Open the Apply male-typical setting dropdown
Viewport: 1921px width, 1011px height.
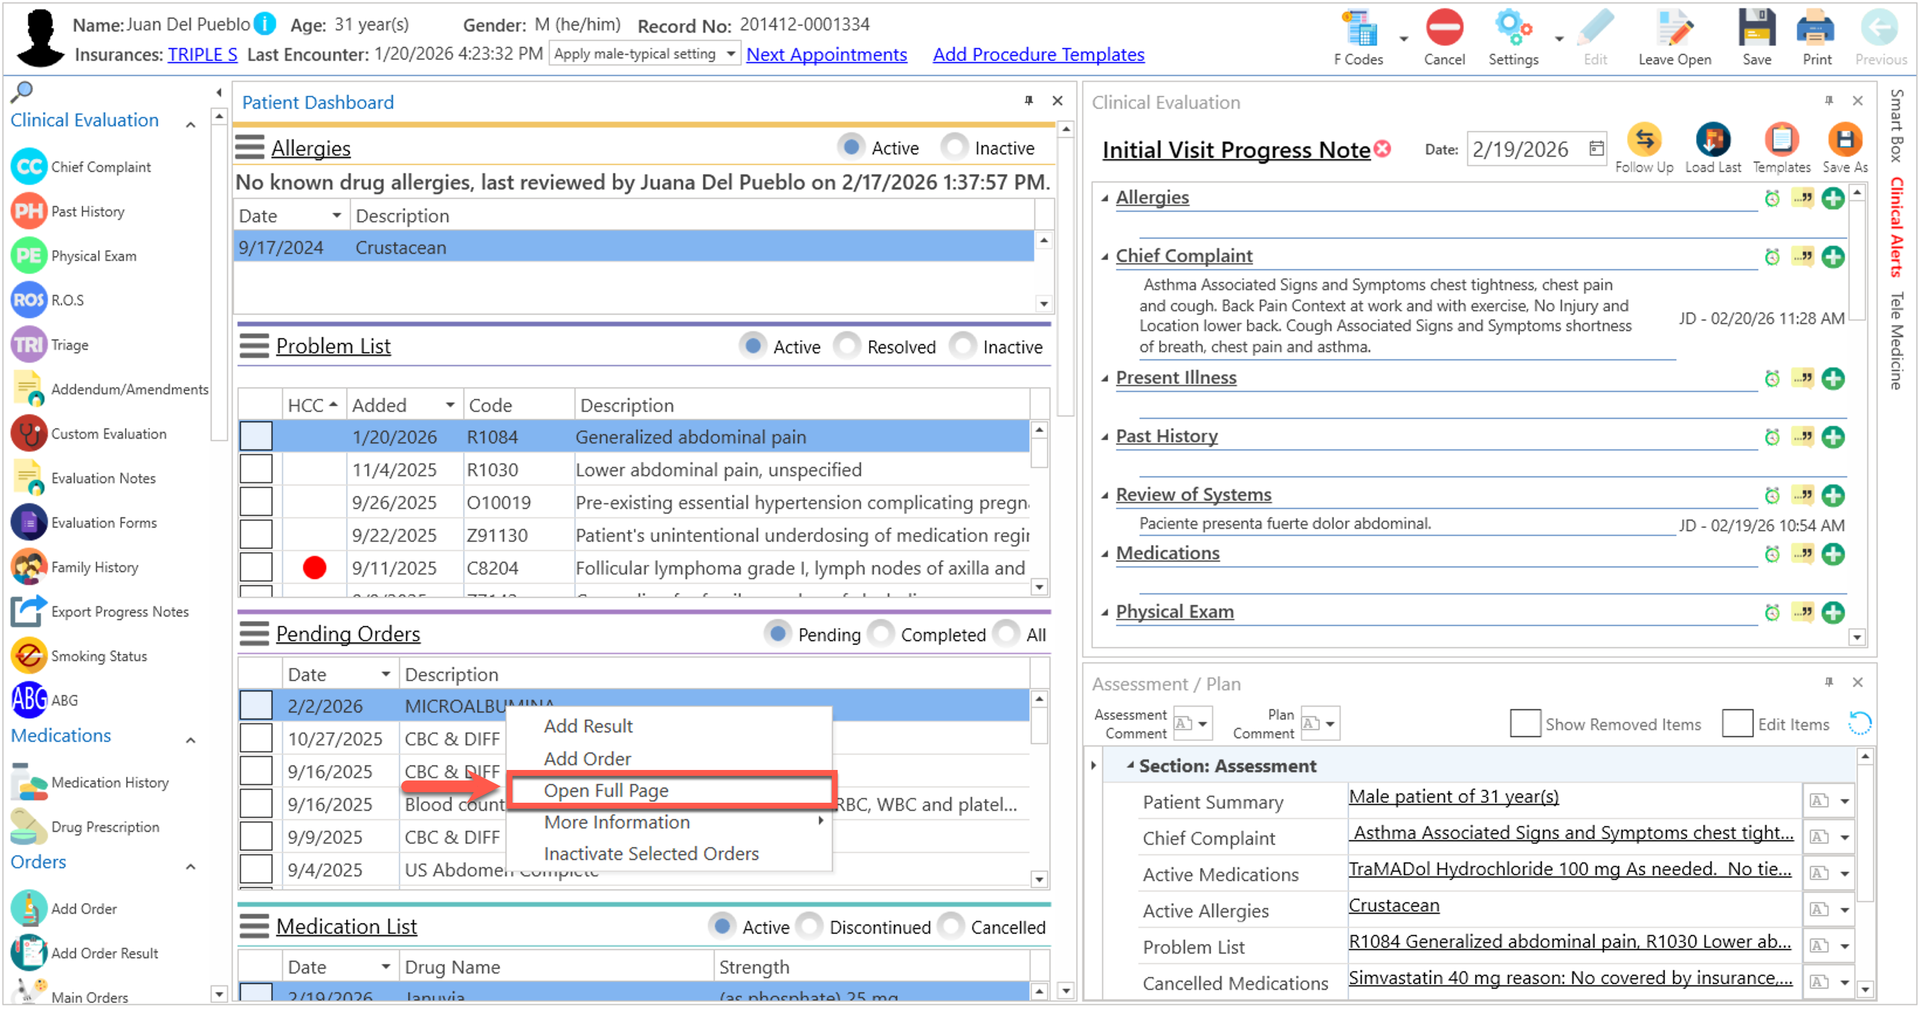[731, 54]
